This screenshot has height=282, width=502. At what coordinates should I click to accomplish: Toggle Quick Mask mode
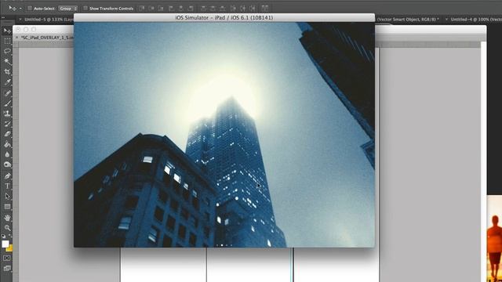coord(7,258)
